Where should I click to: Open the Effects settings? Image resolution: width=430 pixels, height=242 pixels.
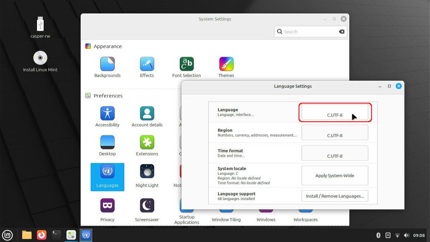[x=147, y=64]
